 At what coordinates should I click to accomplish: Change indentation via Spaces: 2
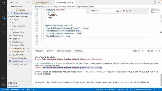[112, 89]
